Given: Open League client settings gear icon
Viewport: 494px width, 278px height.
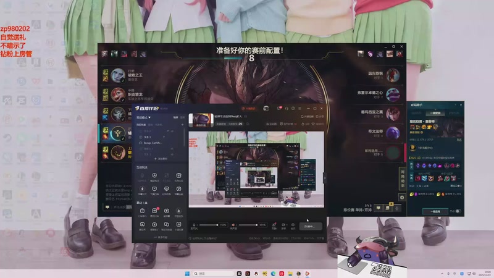Looking at the screenshot, I should click(x=393, y=46).
